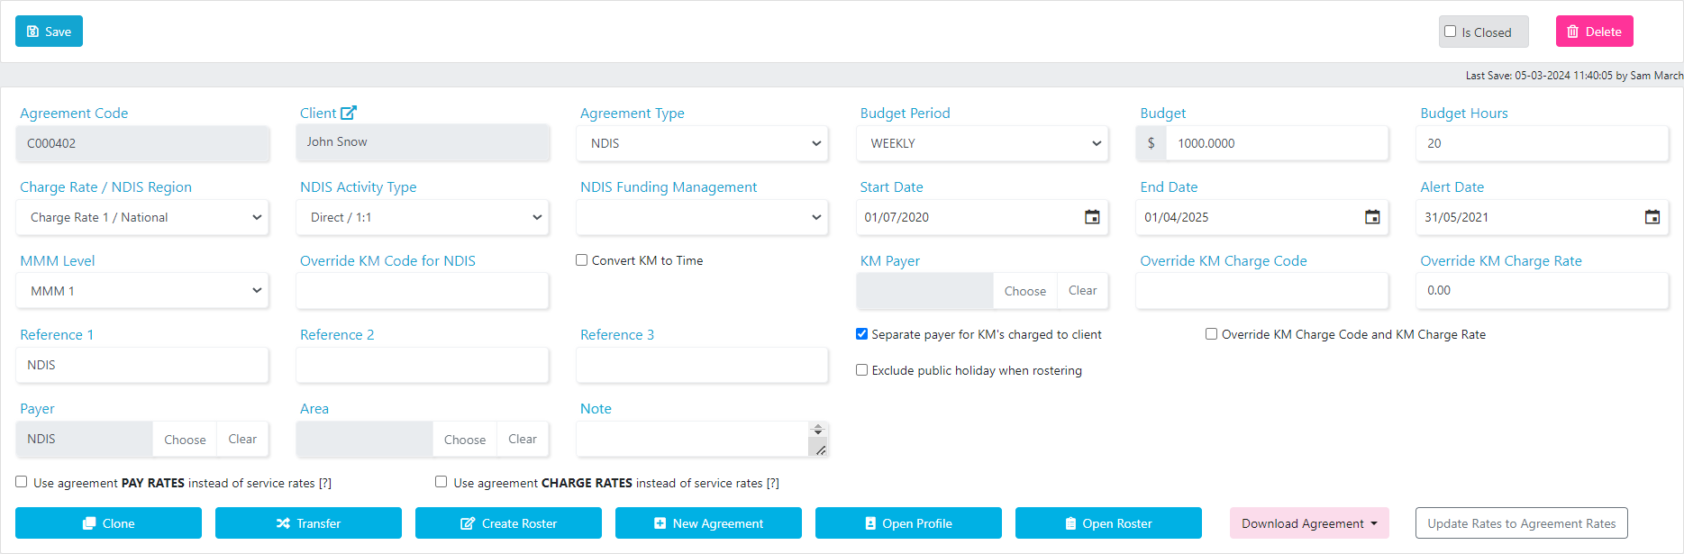This screenshot has width=1684, height=554.
Task: Expand NDIS Activity Type dropdown
Action: pos(423,217)
